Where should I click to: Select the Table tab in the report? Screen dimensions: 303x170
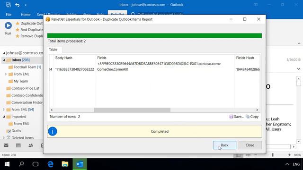click(x=53, y=50)
